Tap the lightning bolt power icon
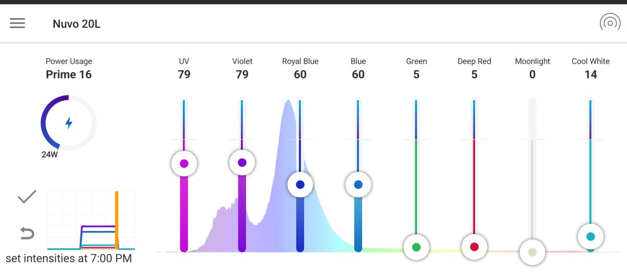 pyautogui.click(x=68, y=123)
